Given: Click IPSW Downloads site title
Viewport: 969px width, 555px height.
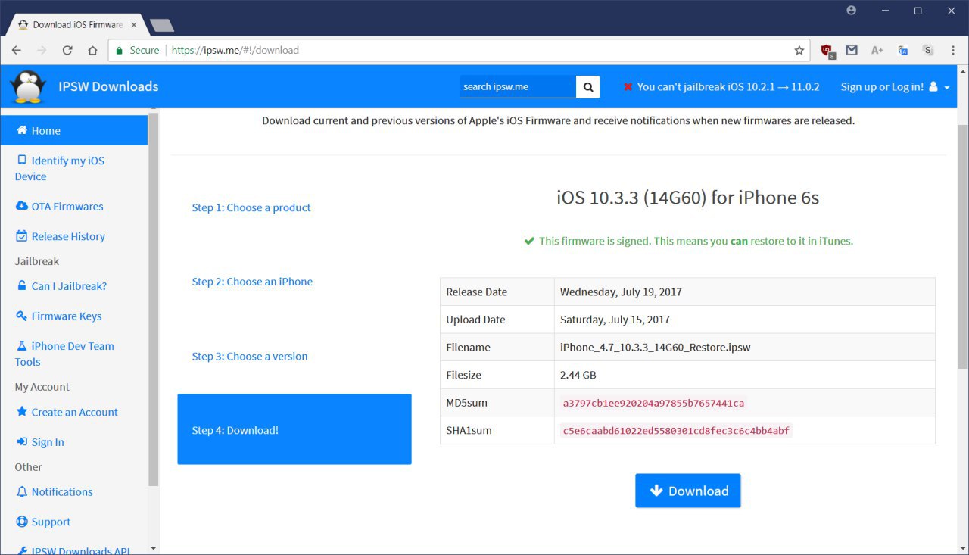Looking at the screenshot, I should (x=108, y=86).
